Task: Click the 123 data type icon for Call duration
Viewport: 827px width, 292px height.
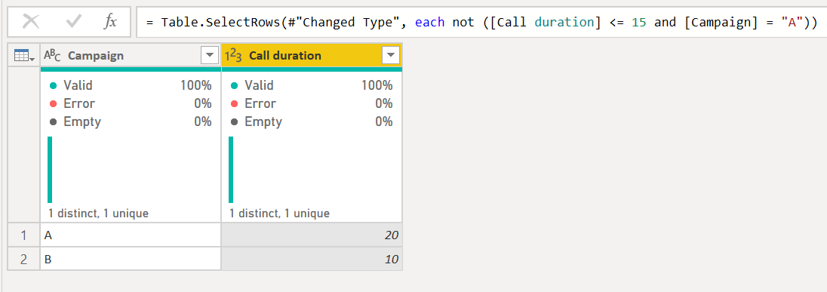Action: click(233, 55)
